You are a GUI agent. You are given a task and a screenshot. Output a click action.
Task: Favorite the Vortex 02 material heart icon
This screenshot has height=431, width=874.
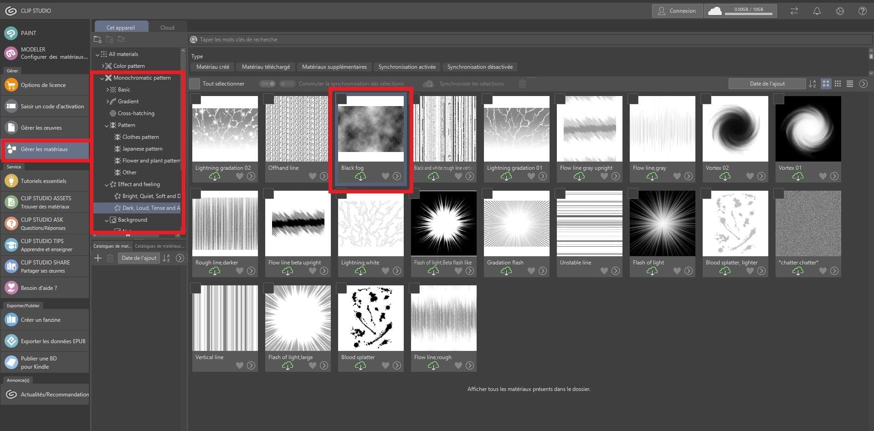point(750,176)
